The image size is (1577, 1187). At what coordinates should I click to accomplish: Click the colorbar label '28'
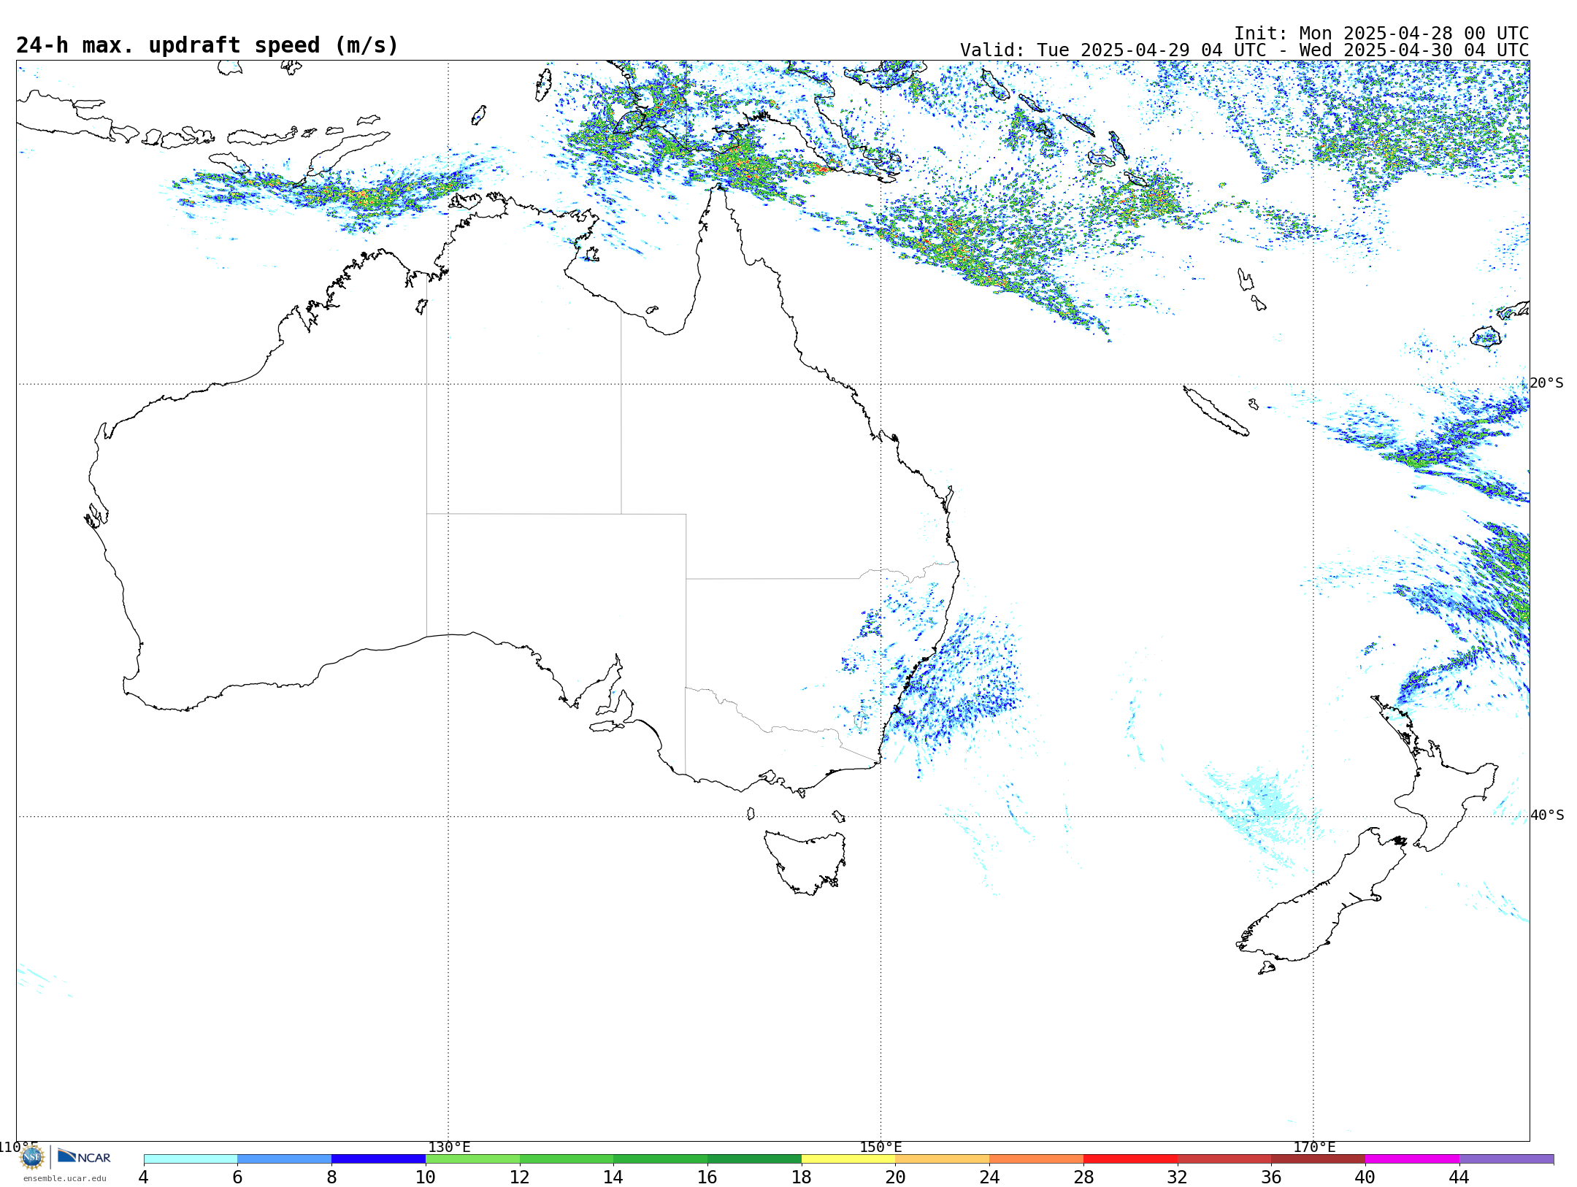click(1083, 1178)
